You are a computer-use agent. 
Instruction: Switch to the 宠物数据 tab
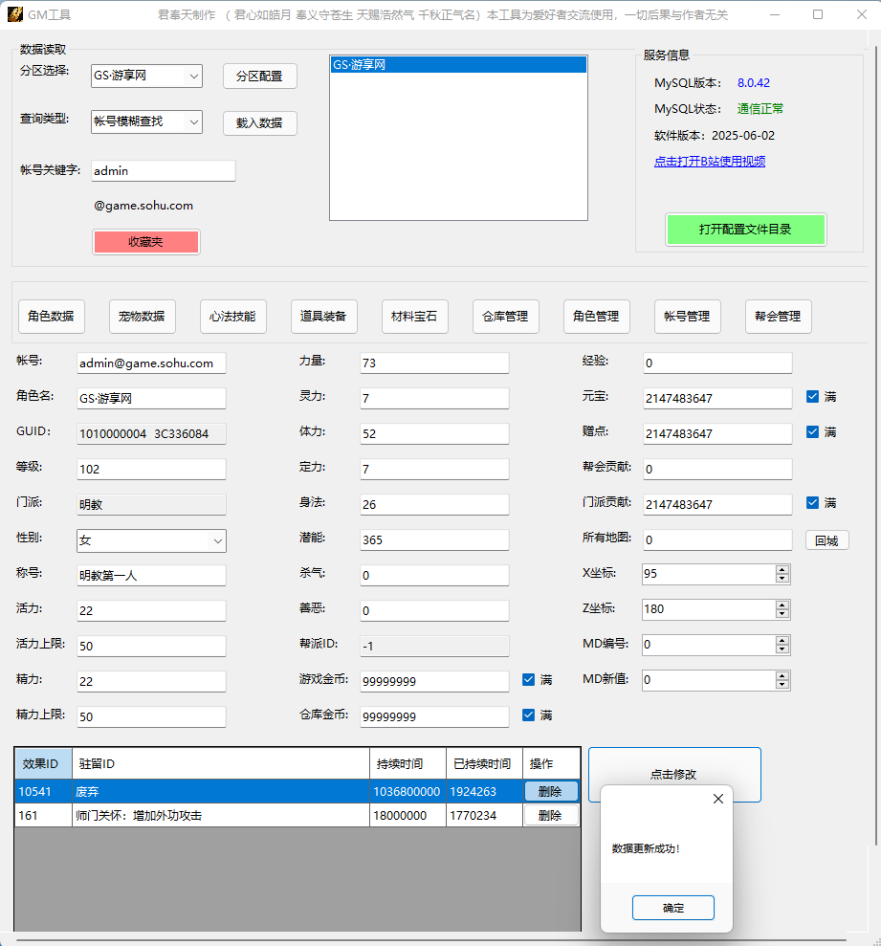(x=143, y=317)
